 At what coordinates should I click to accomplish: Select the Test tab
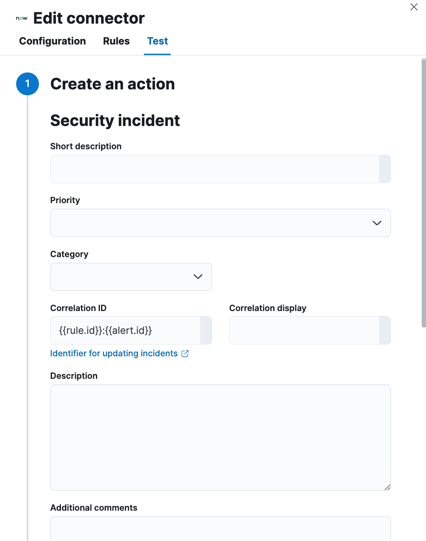[x=157, y=41]
